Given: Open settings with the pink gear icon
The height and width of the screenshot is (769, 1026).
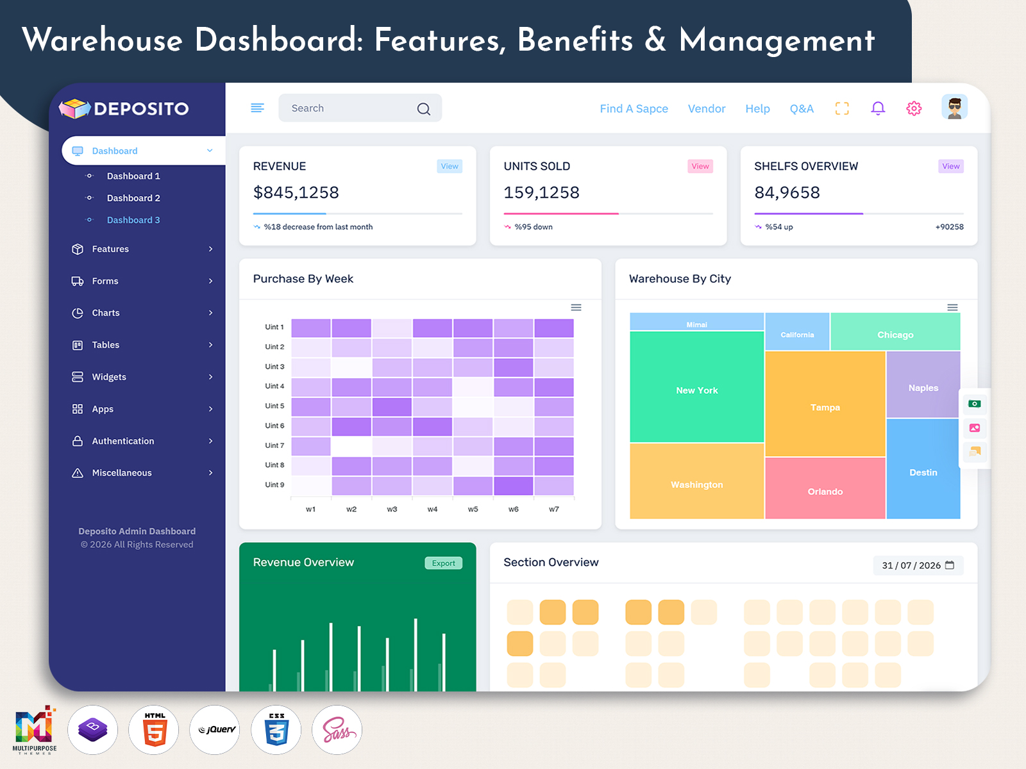Looking at the screenshot, I should [914, 108].
